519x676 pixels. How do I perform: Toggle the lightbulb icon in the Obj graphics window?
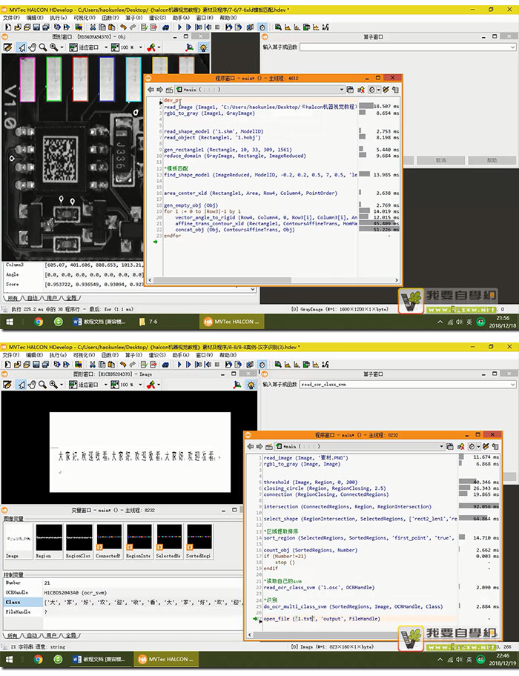click(203, 47)
